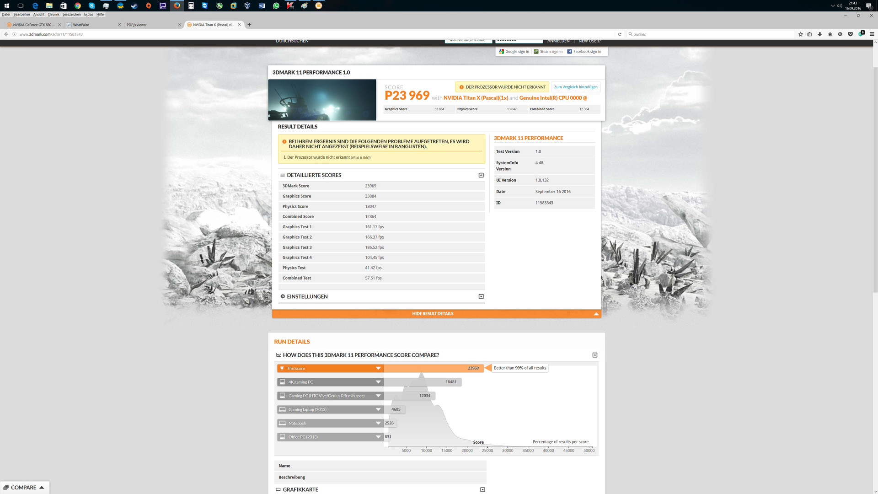
Task: Open the Firefox downloads arrow
Action: [x=819, y=34]
